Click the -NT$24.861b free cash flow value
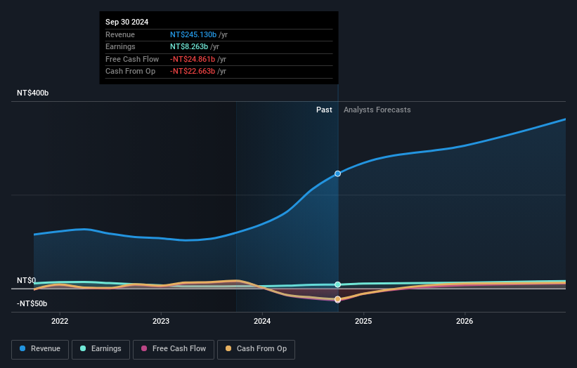577x368 pixels. click(193, 59)
